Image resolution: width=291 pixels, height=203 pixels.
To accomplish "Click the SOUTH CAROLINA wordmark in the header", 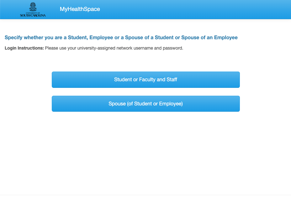I will click(x=33, y=15).
